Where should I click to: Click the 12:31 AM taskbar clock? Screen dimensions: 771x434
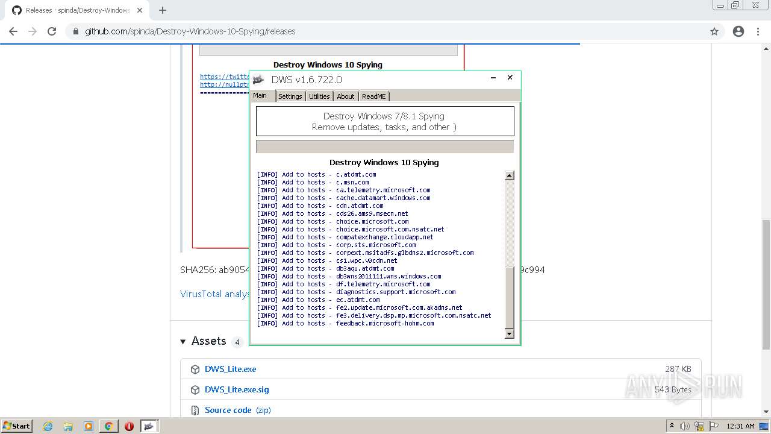[740, 426]
